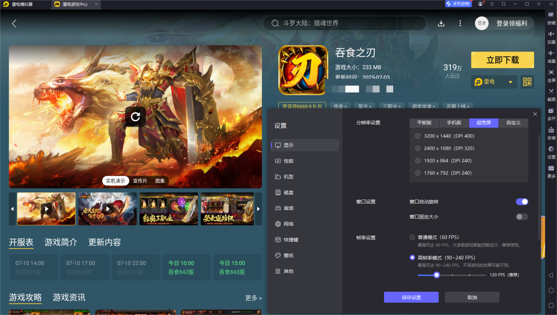Click the 安装 APK install icon

coord(551,133)
